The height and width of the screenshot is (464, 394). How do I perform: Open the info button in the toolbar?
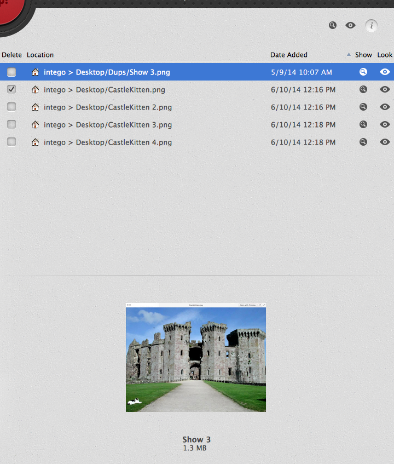coord(371,25)
